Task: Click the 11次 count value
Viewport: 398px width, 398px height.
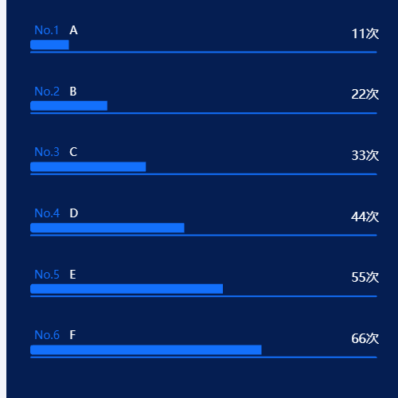Action: pyautogui.click(x=365, y=33)
